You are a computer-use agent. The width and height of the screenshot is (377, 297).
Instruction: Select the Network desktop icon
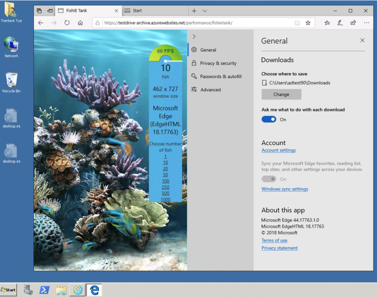click(11, 47)
